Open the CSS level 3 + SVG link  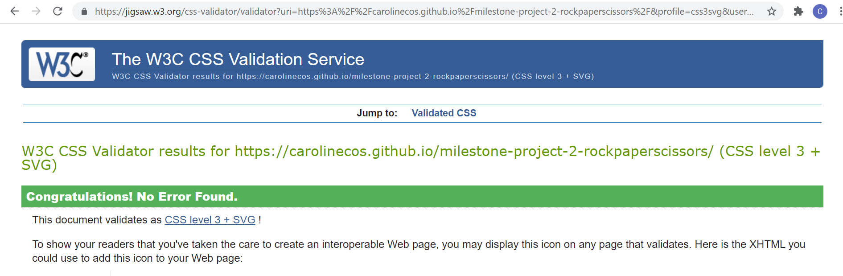[x=210, y=219]
